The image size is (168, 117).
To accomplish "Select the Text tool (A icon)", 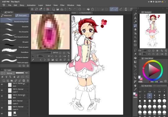I will coord(135,18).
